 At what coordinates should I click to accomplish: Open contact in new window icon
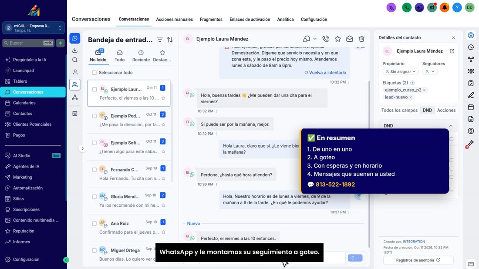(x=452, y=51)
